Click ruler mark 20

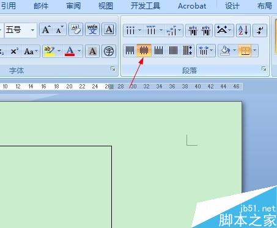[69, 87]
